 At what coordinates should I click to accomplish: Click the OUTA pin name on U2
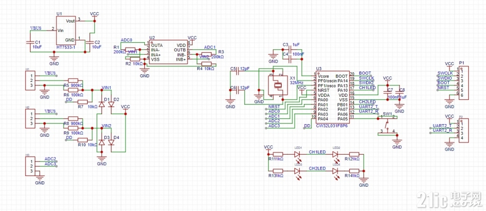[157, 45]
